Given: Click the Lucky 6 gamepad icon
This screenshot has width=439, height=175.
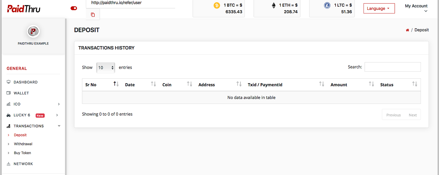Looking at the screenshot, I should pyautogui.click(x=9, y=115).
